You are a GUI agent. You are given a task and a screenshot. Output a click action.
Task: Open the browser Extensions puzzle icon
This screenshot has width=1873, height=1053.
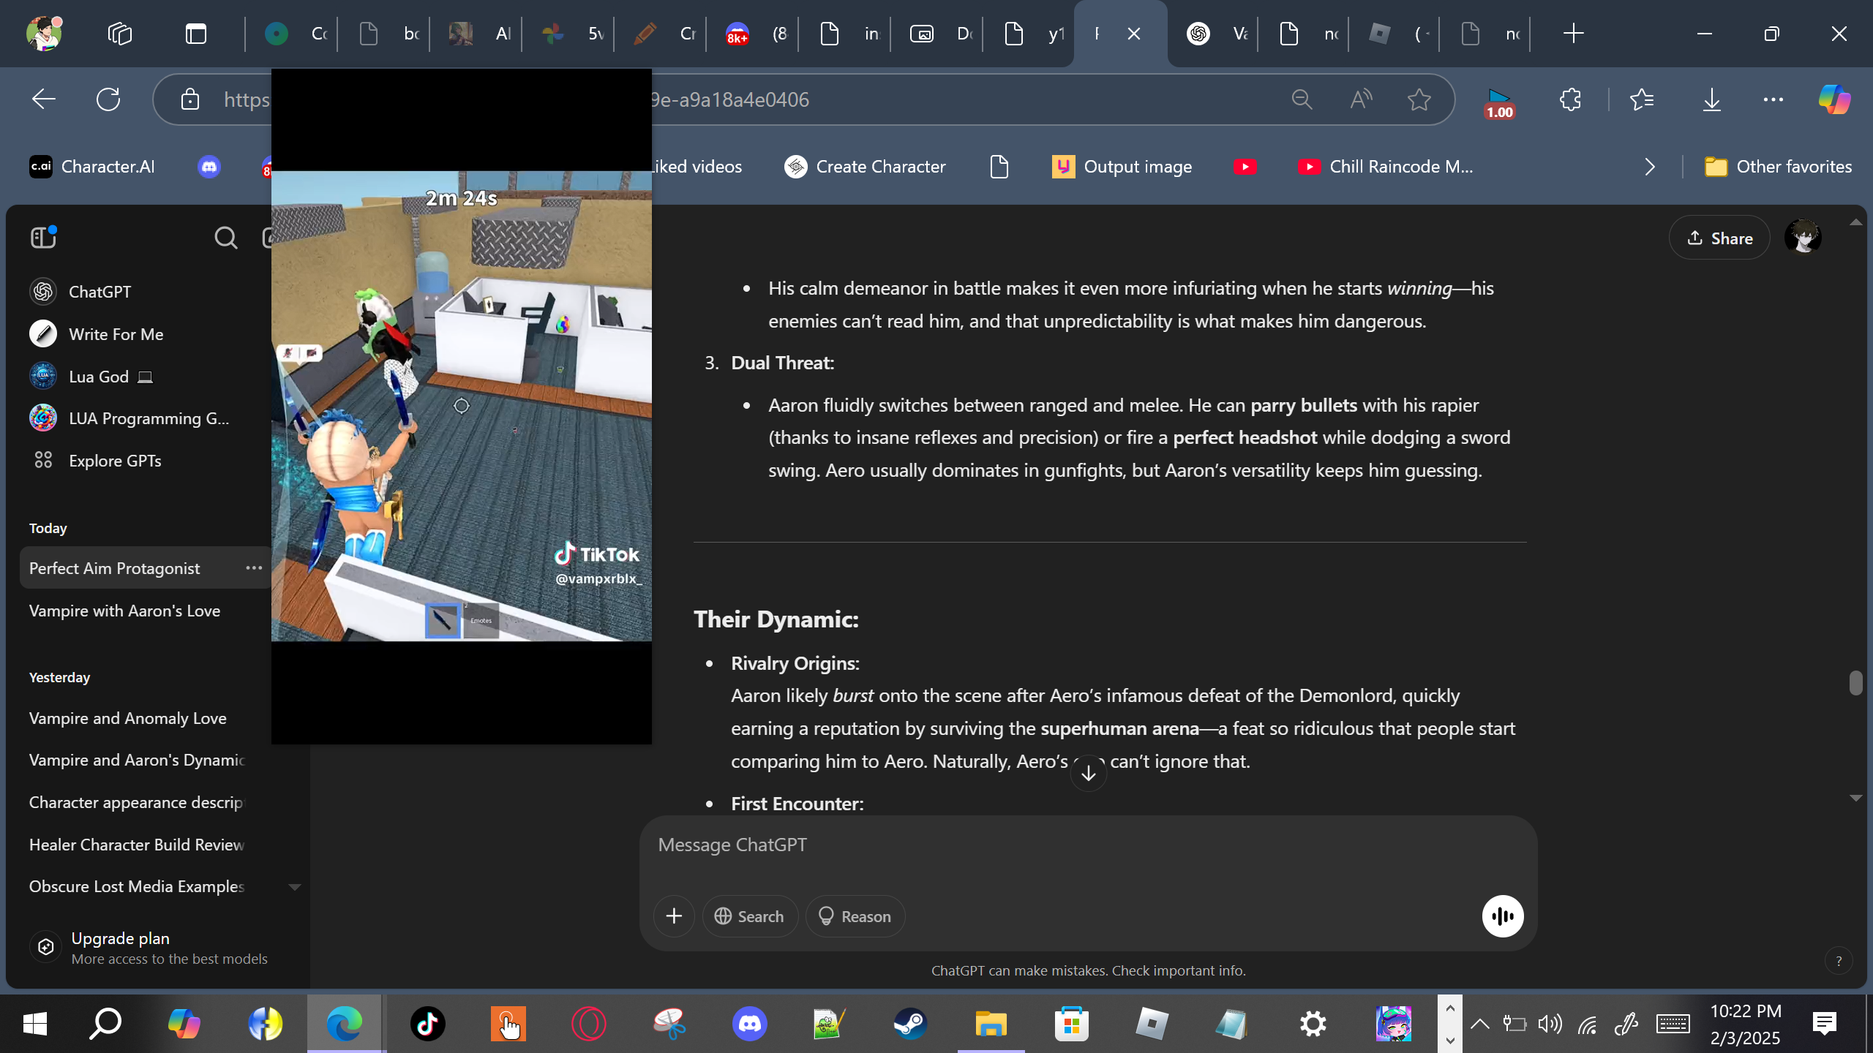click(x=1570, y=99)
